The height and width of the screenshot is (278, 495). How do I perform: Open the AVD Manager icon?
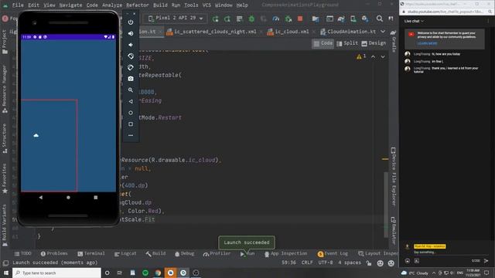pyautogui.click(x=353, y=19)
